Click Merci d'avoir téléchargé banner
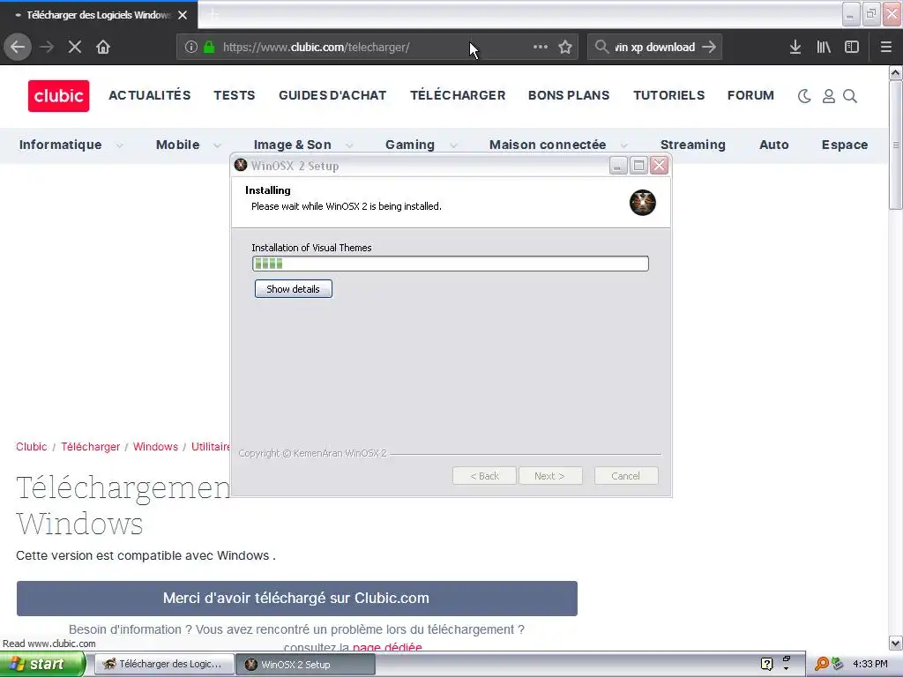Screen dimensions: 903x677 [x=296, y=599]
